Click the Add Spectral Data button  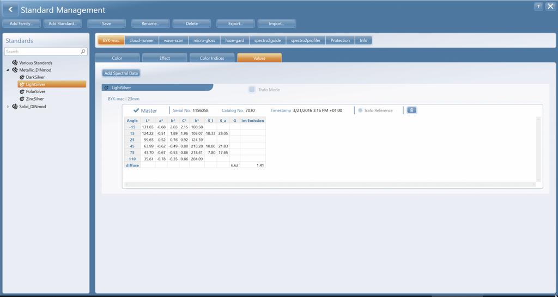[122, 73]
